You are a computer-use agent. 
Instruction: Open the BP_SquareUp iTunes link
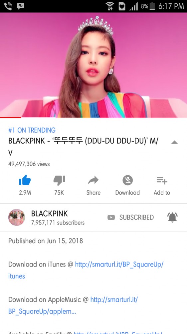tap(86, 270)
